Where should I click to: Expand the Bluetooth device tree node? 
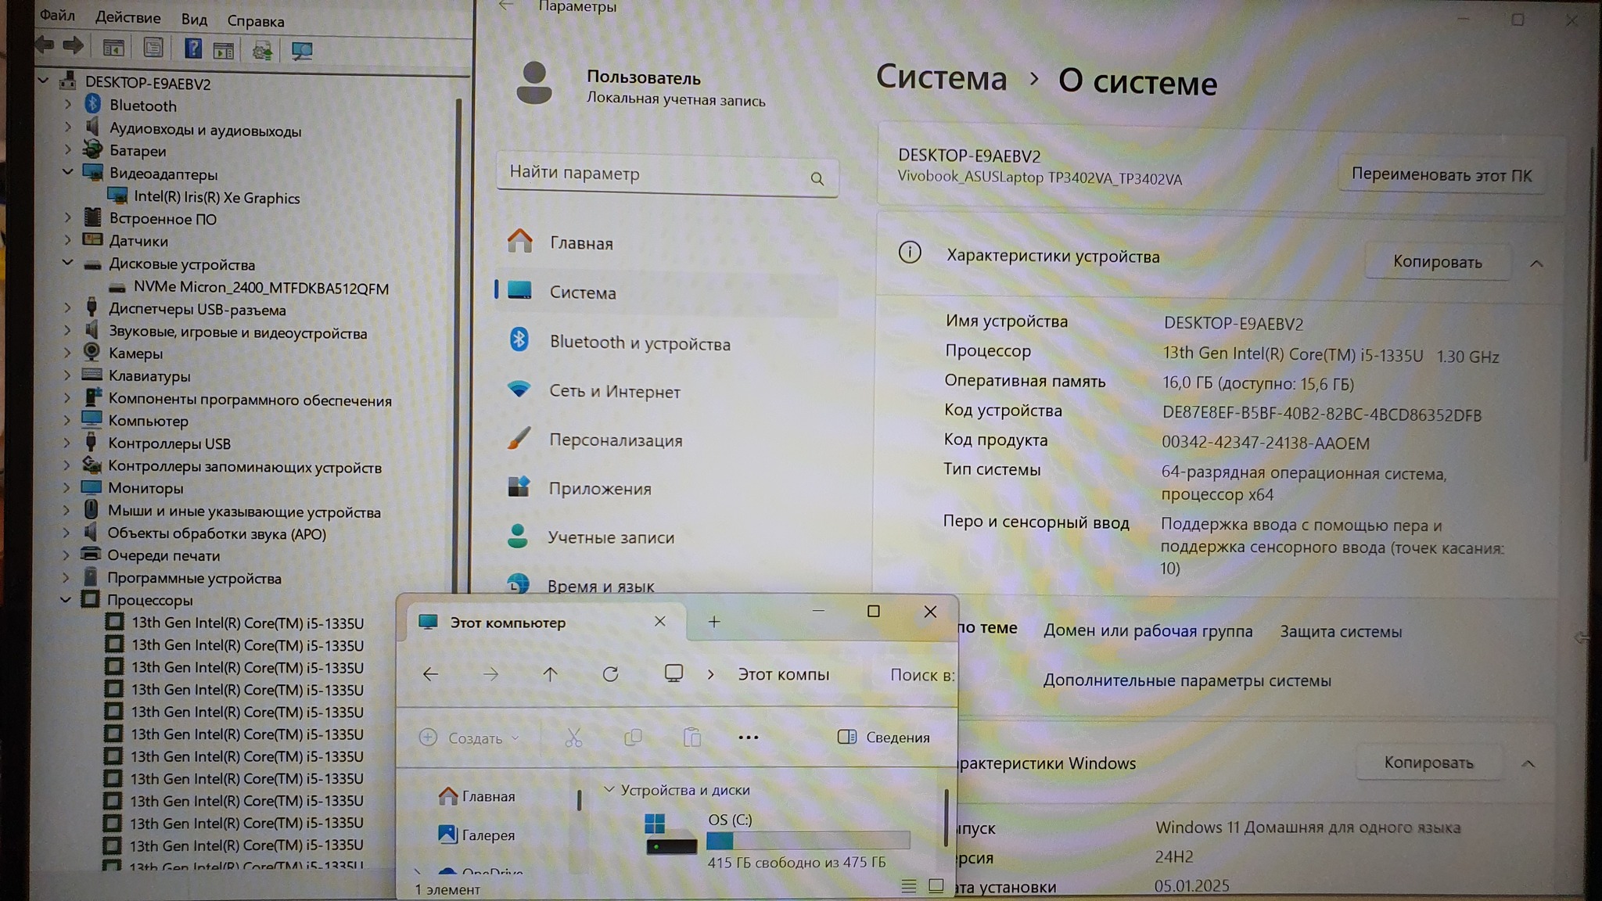pos(68,104)
